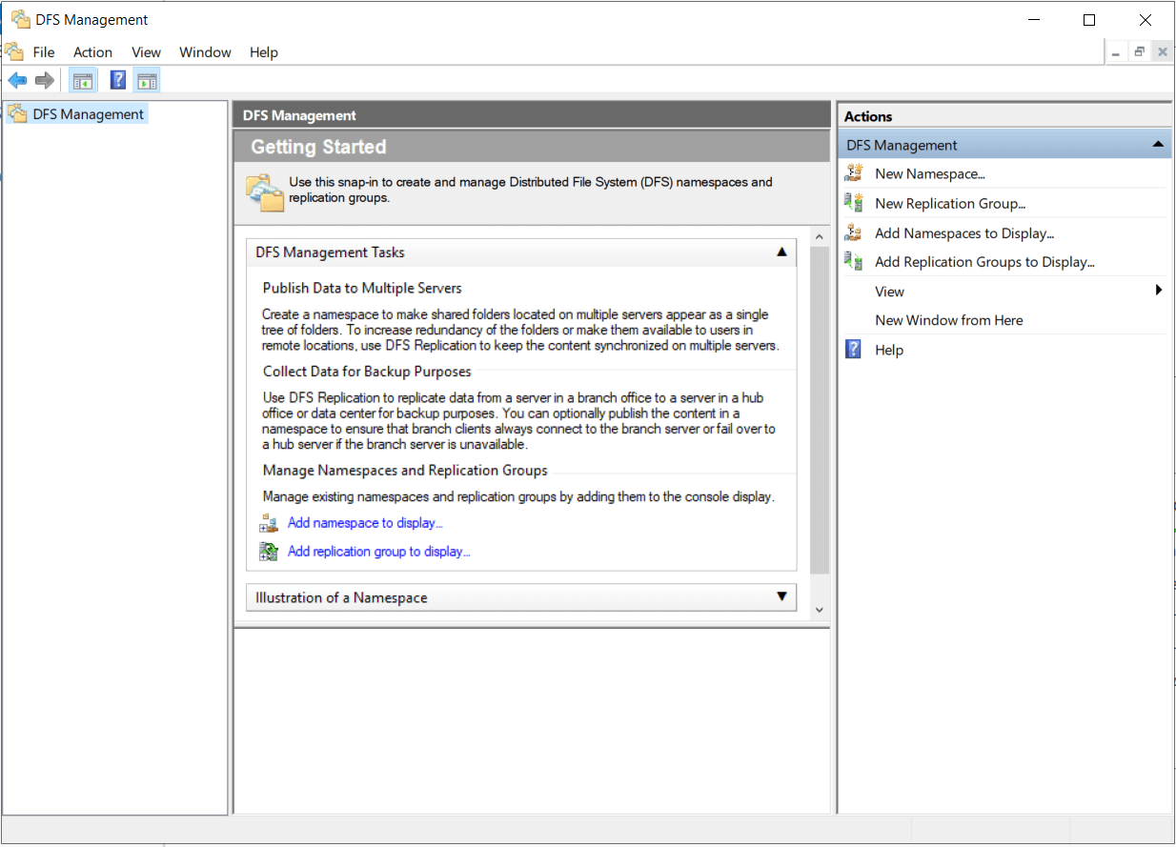Click the DFS Management title bar icon
This screenshot has width=1176, height=847.
coord(20,19)
